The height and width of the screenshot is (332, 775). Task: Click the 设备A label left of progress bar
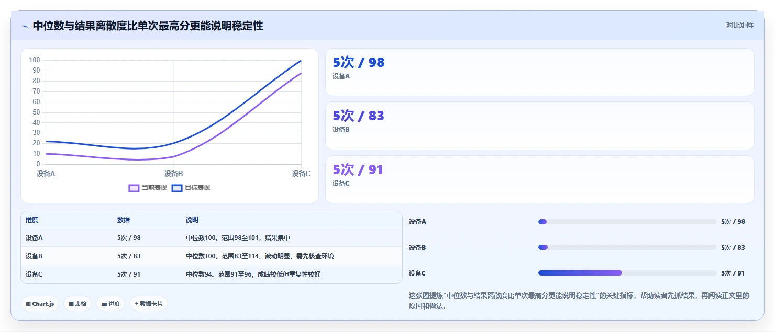[417, 222]
